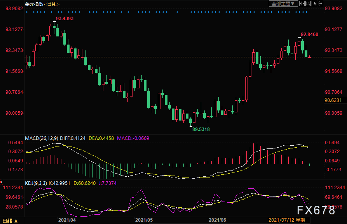
Task: Click the J:7.7374 value
Action: 108,183
